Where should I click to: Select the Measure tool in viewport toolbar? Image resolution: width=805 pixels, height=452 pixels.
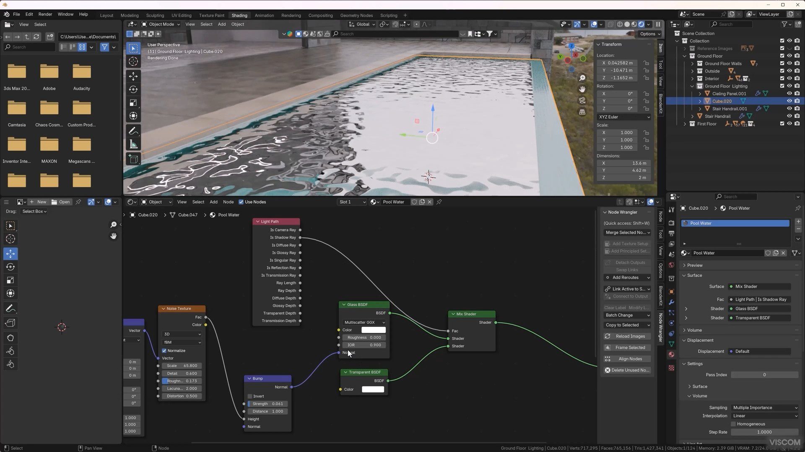(x=133, y=145)
